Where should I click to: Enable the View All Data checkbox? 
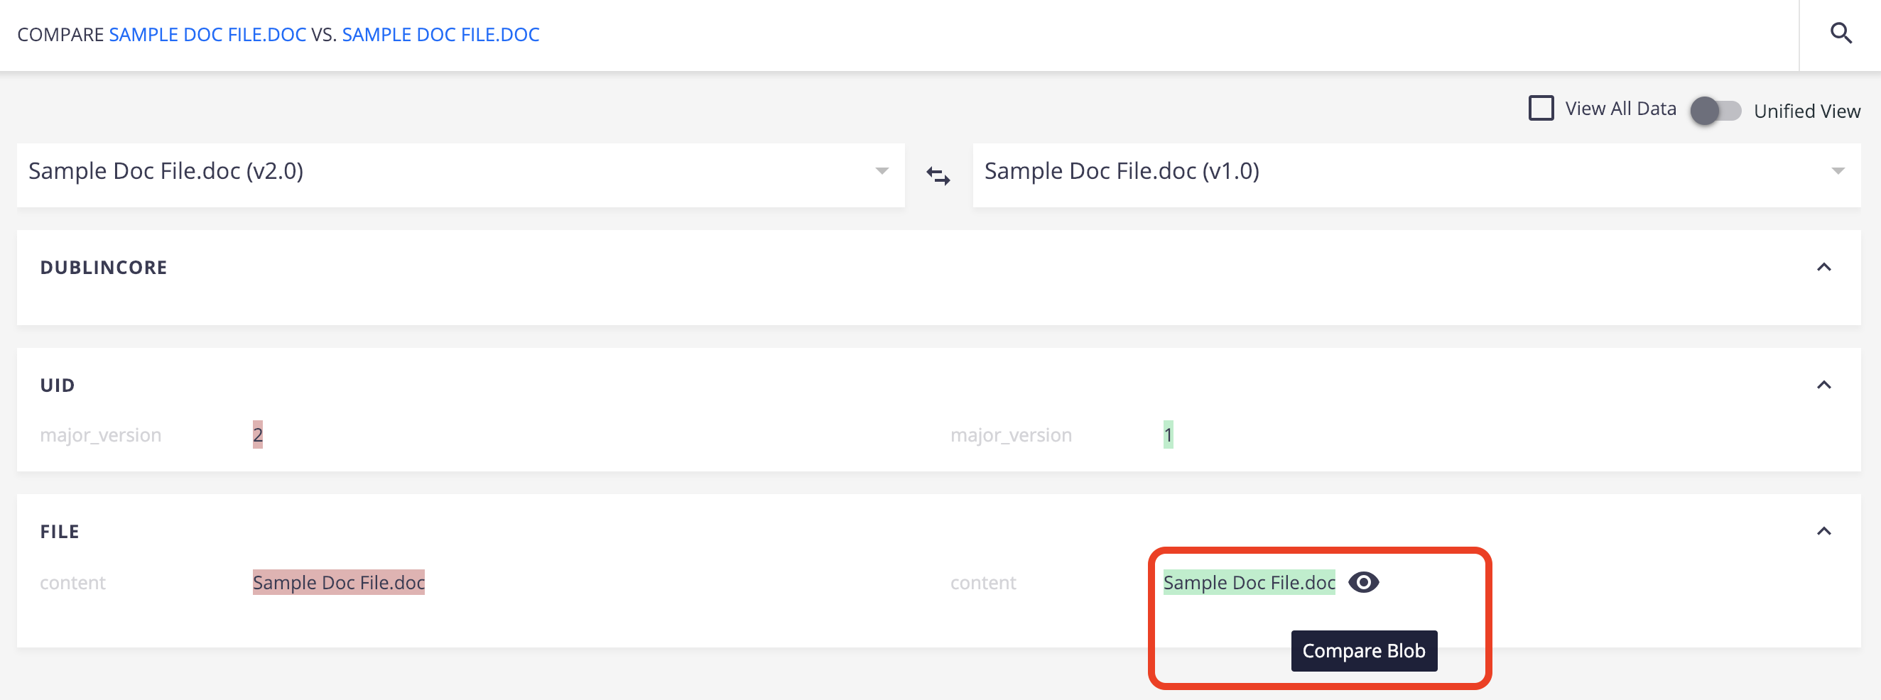click(x=1541, y=108)
